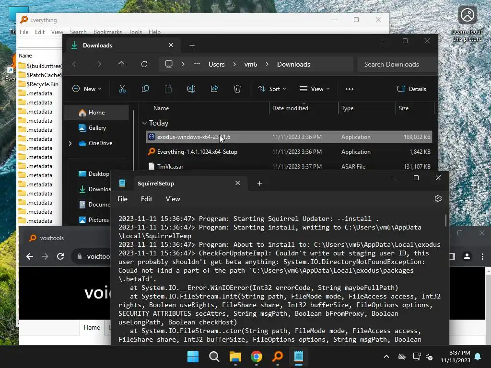Add a new tab in File Explorer
The image size is (491, 368).
click(x=192, y=46)
